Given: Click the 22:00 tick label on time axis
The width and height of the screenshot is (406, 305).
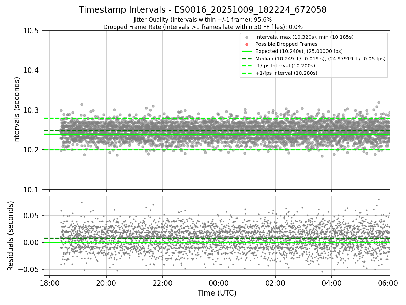Looking at the screenshot, I should pos(162,282).
